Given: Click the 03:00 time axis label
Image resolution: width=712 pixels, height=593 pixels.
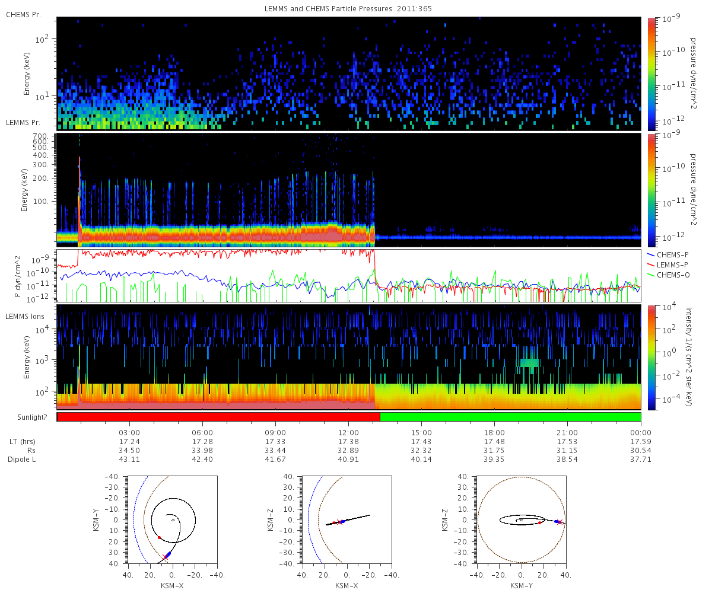Looking at the screenshot, I should tap(129, 433).
